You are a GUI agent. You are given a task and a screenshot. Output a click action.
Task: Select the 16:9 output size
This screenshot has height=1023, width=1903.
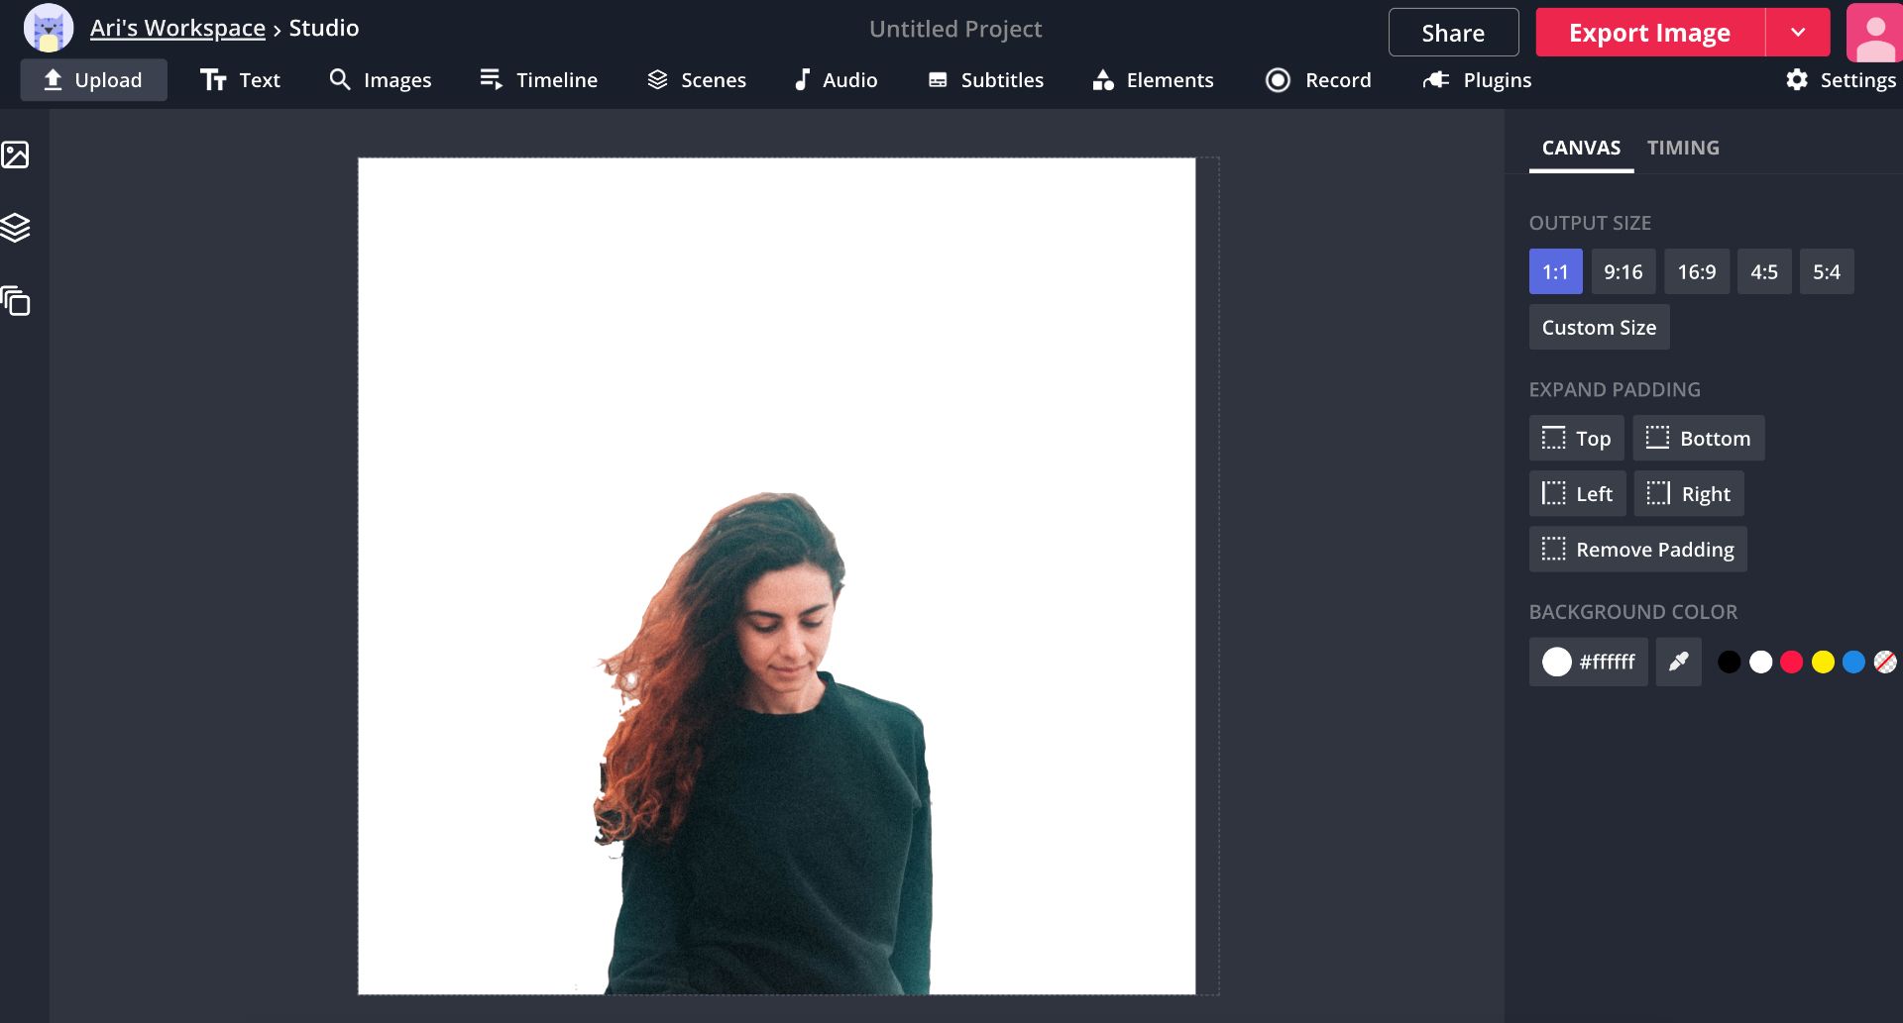click(x=1697, y=271)
